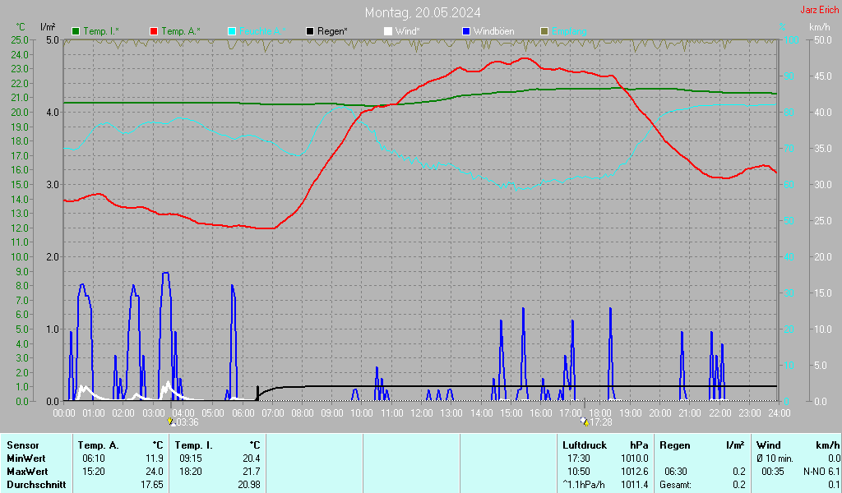Click the sunset time '17:28'
842x493 pixels.
click(601, 422)
